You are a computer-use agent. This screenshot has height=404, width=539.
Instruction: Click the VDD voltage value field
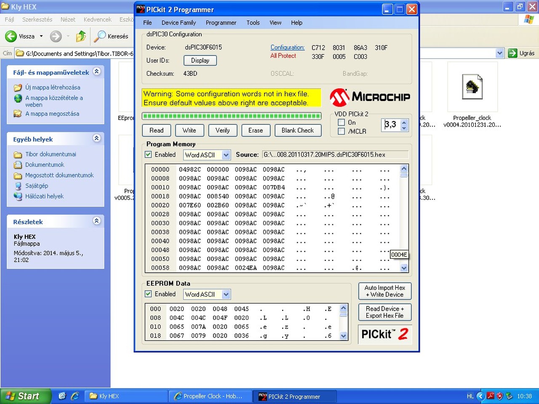coord(392,125)
